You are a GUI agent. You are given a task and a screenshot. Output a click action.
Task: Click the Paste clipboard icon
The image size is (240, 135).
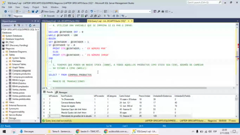tap(86, 12)
